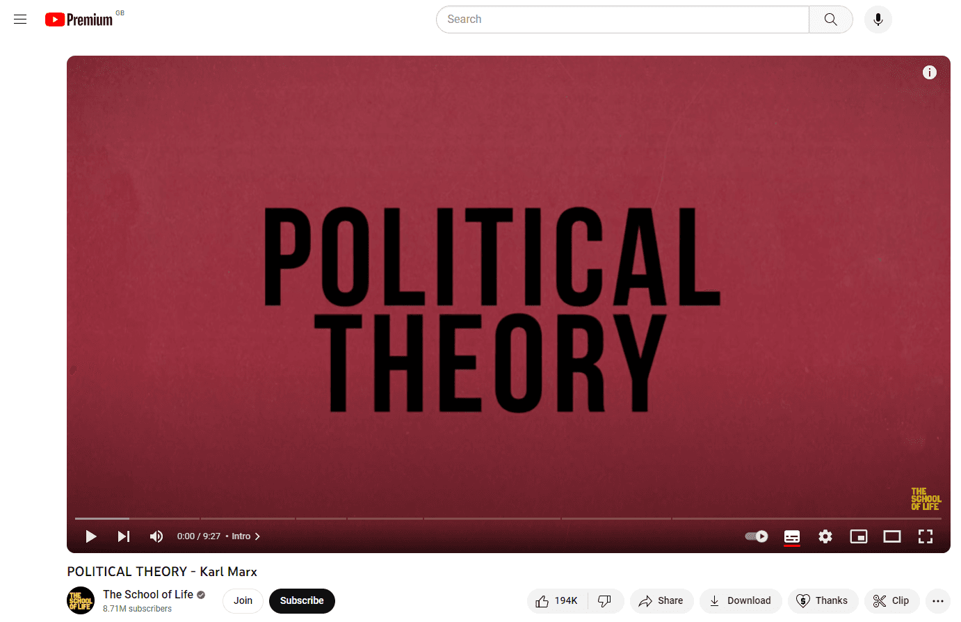Viewport: 961px width, 622px height.
Task: Open the hamburger guide menu
Action: pyautogui.click(x=20, y=19)
